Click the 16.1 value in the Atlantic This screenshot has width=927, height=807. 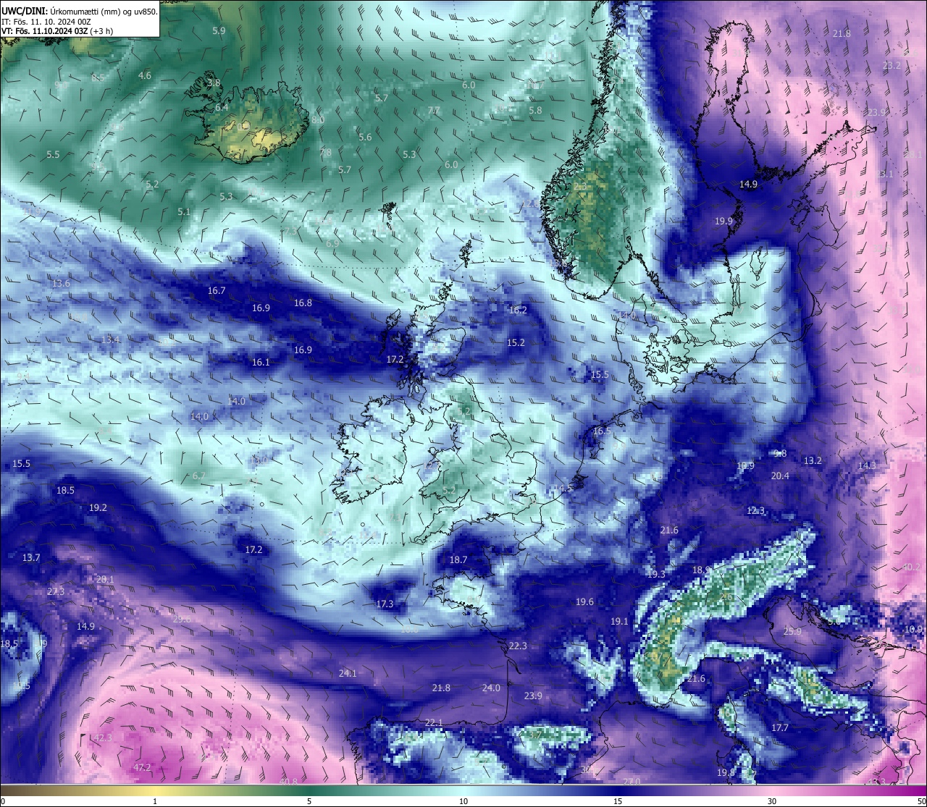tap(261, 362)
